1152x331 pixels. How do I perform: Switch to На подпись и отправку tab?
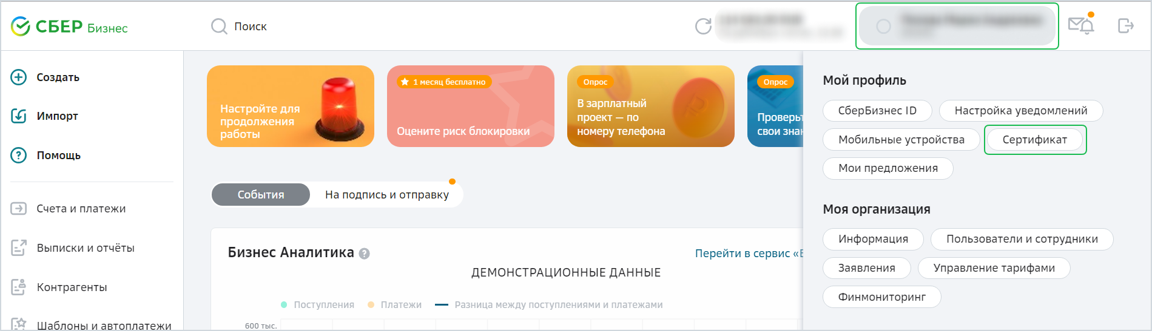[x=386, y=195]
